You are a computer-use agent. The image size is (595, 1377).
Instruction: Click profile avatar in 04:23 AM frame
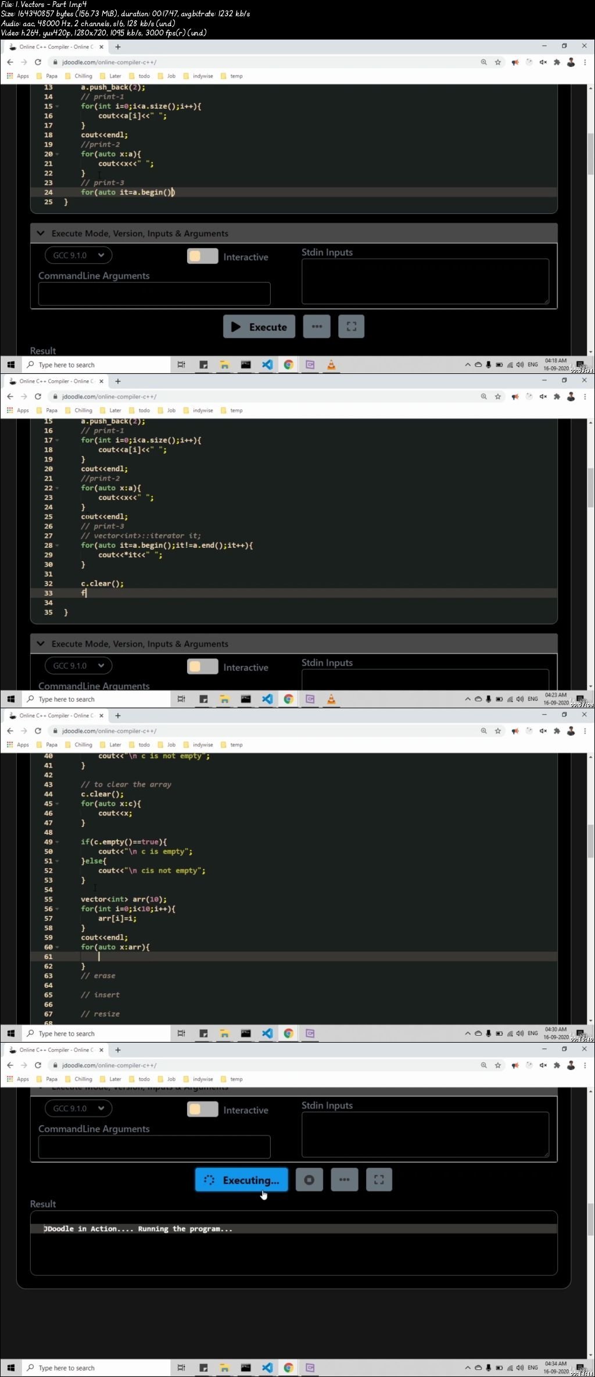(571, 397)
